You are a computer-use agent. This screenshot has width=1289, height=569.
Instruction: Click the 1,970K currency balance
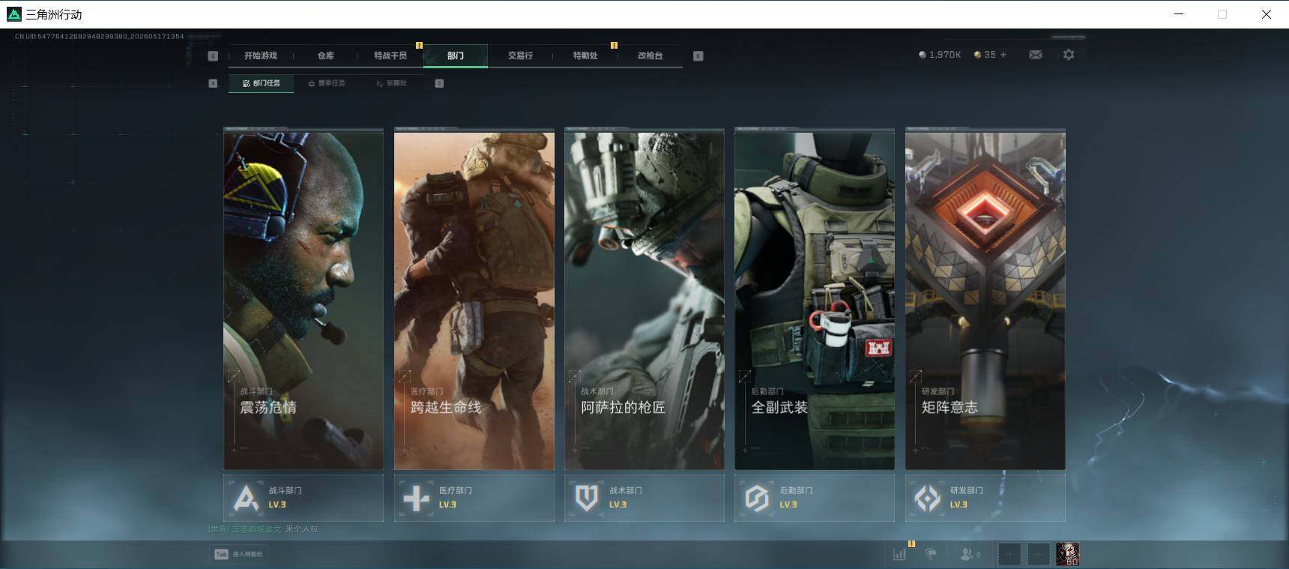(945, 55)
